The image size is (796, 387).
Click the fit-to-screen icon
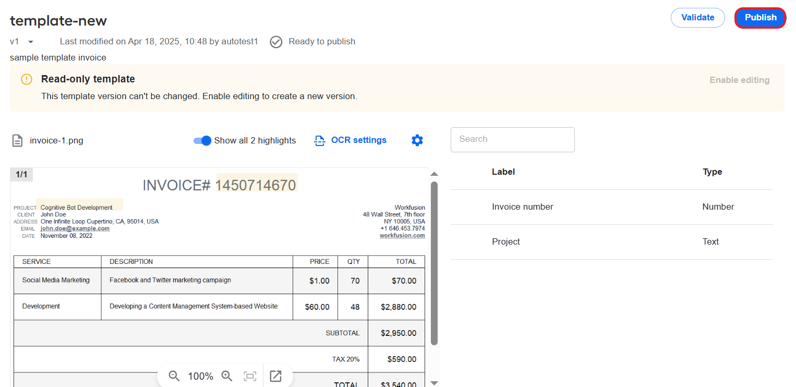250,376
